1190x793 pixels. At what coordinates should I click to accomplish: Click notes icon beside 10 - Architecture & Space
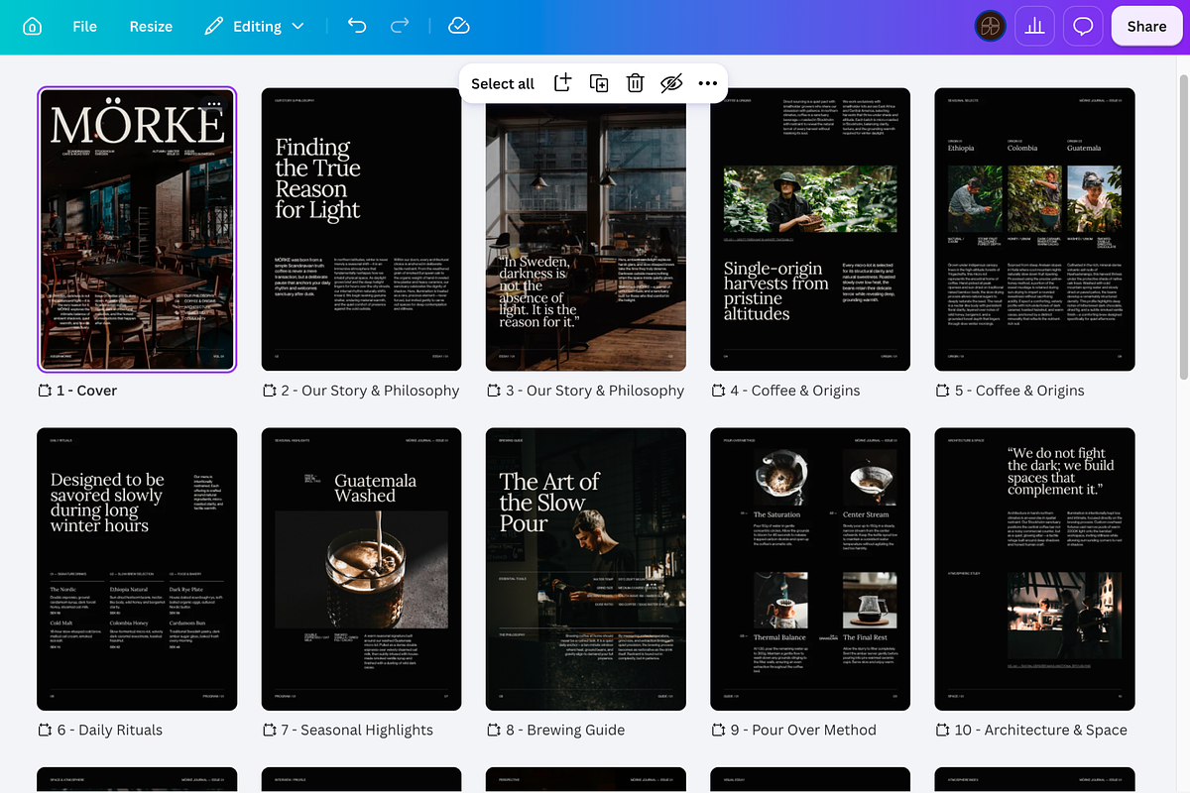click(x=942, y=731)
